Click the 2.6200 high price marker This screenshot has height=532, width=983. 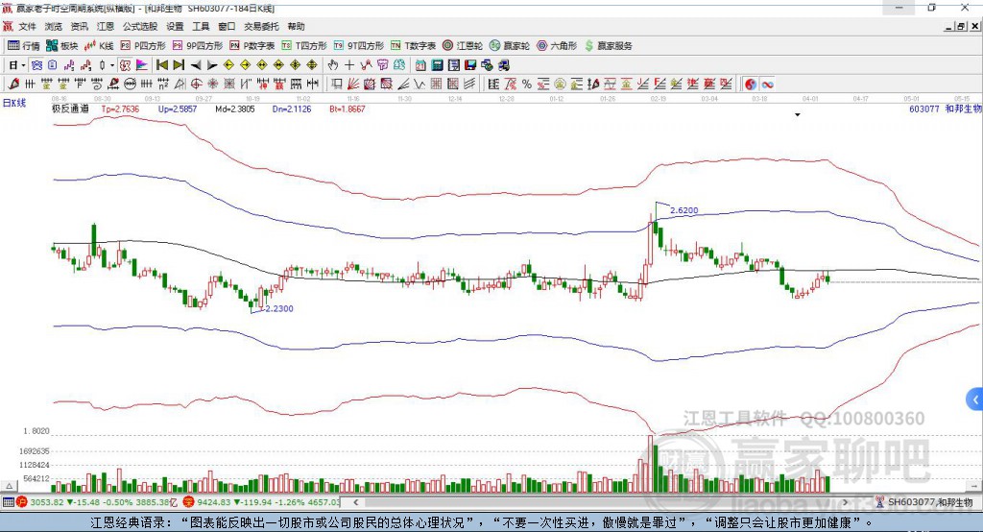(x=683, y=210)
